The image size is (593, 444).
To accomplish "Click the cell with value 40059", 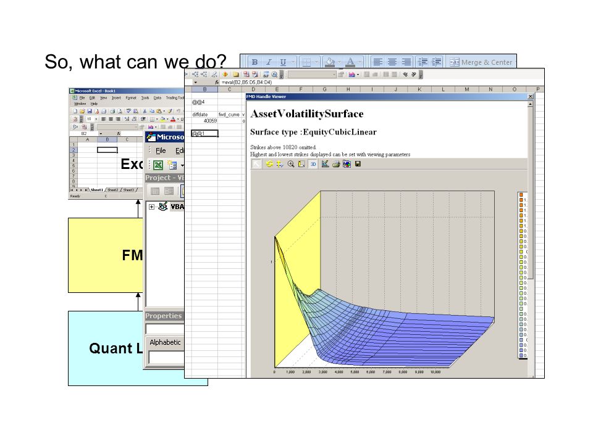I will point(204,121).
